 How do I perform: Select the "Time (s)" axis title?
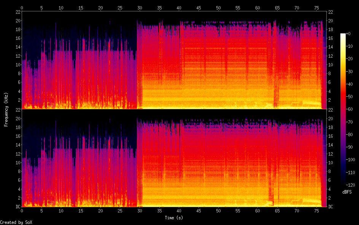click(x=174, y=218)
